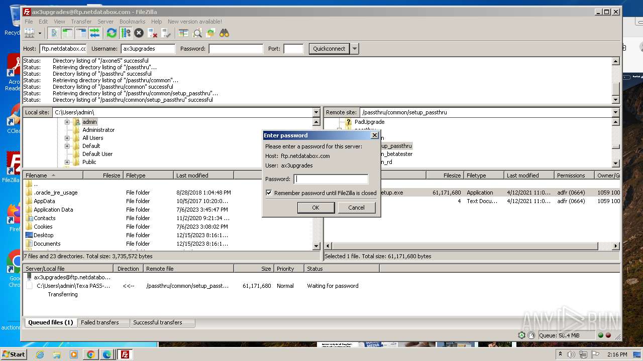Sort local list by Last modified

(203, 175)
